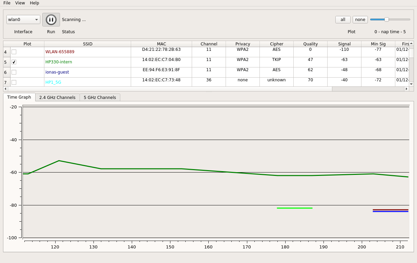
Task: Click table scroll down arrow
Action: [411, 84]
